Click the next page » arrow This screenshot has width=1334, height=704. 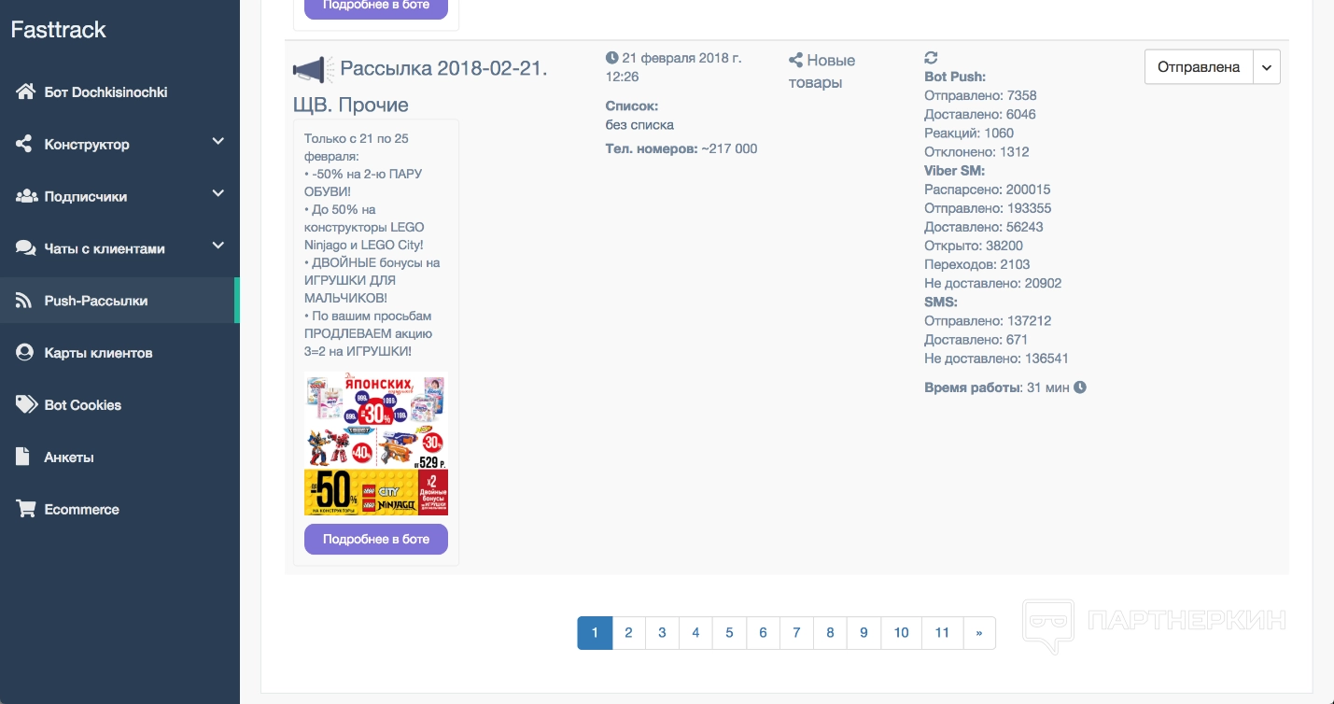click(x=979, y=633)
